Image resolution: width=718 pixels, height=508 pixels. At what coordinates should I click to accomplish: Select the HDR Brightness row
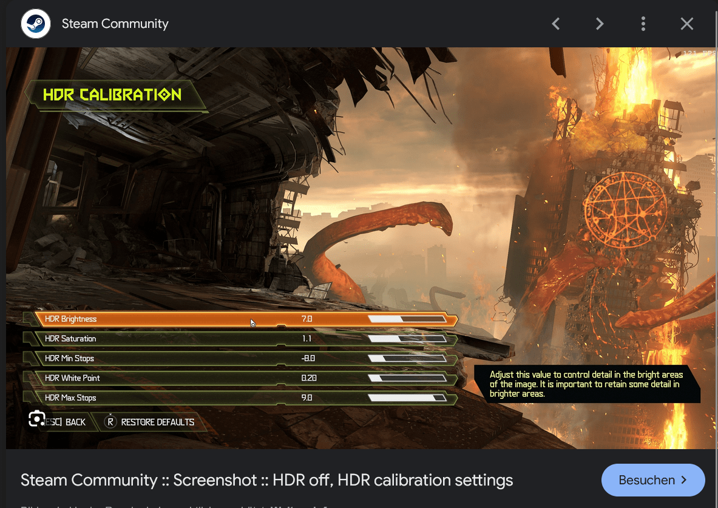[x=240, y=319]
